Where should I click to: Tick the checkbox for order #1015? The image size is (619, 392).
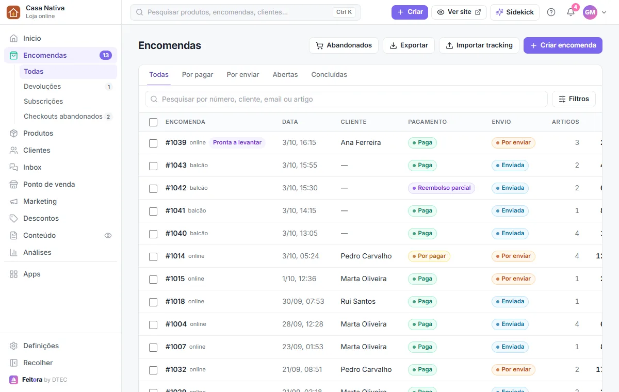tap(153, 279)
